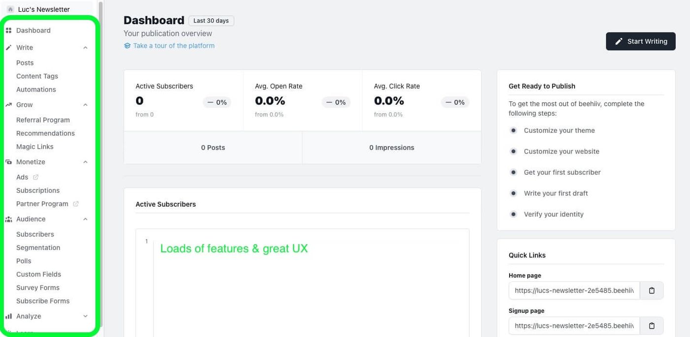The image size is (690, 337).
Task: Copy the Signup page URL with clipboard icon
Action: coord(652,326)
